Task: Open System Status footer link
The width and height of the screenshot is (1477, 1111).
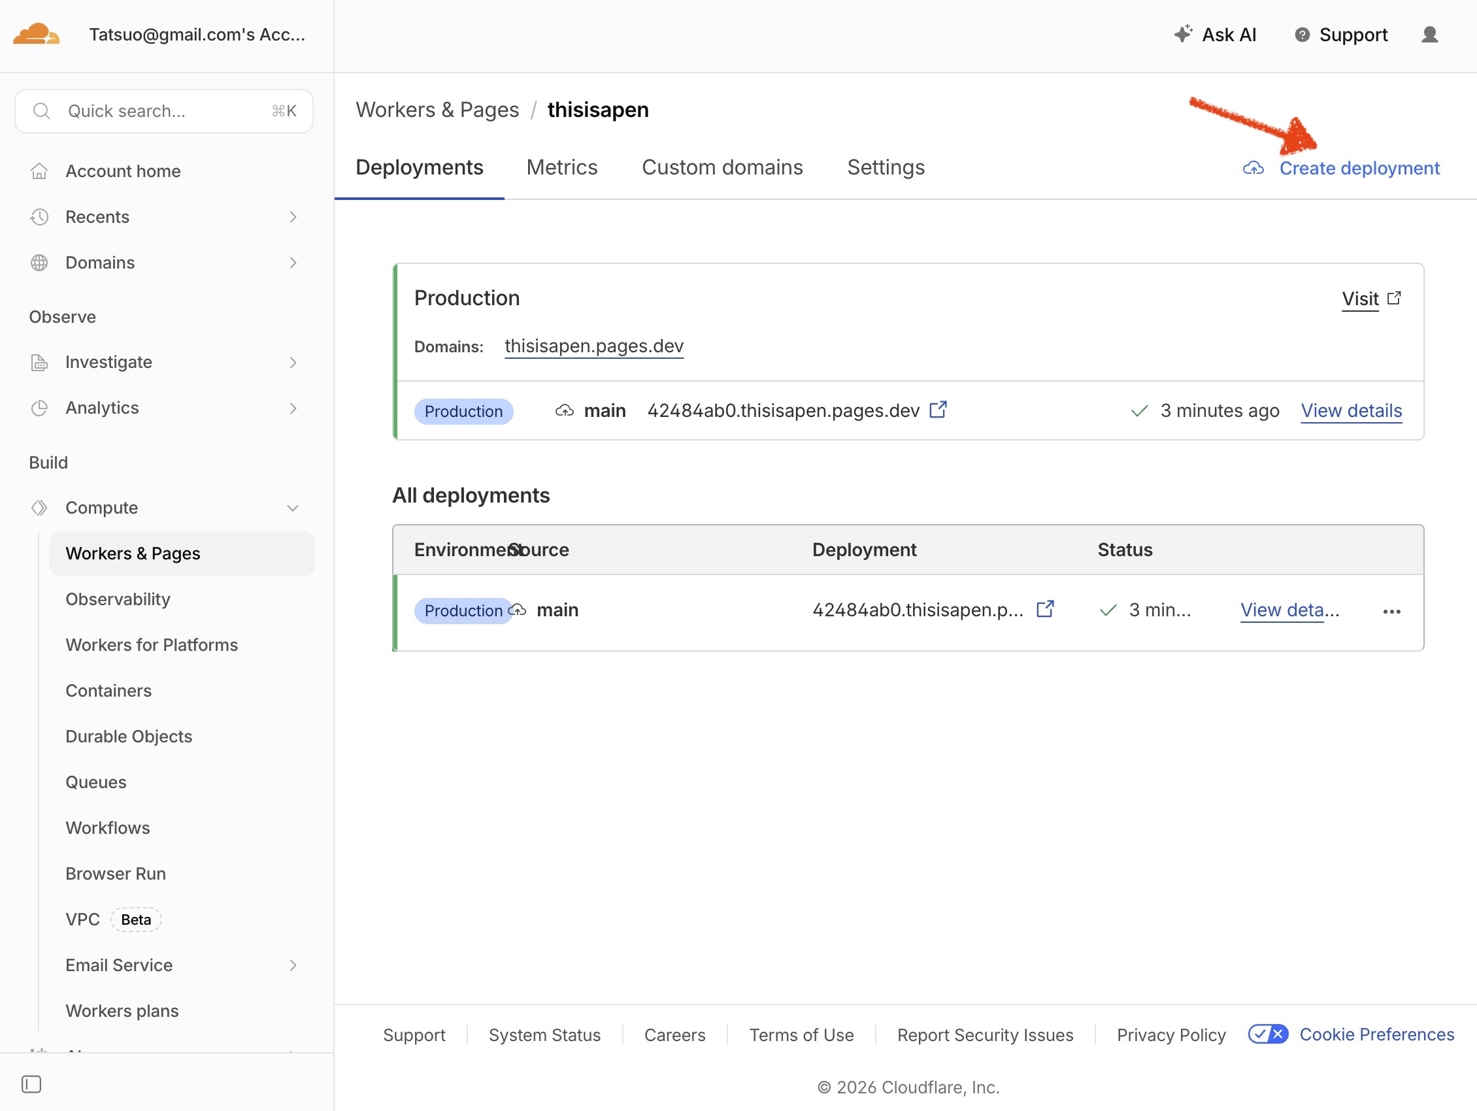Action: tap(544, 1035)
